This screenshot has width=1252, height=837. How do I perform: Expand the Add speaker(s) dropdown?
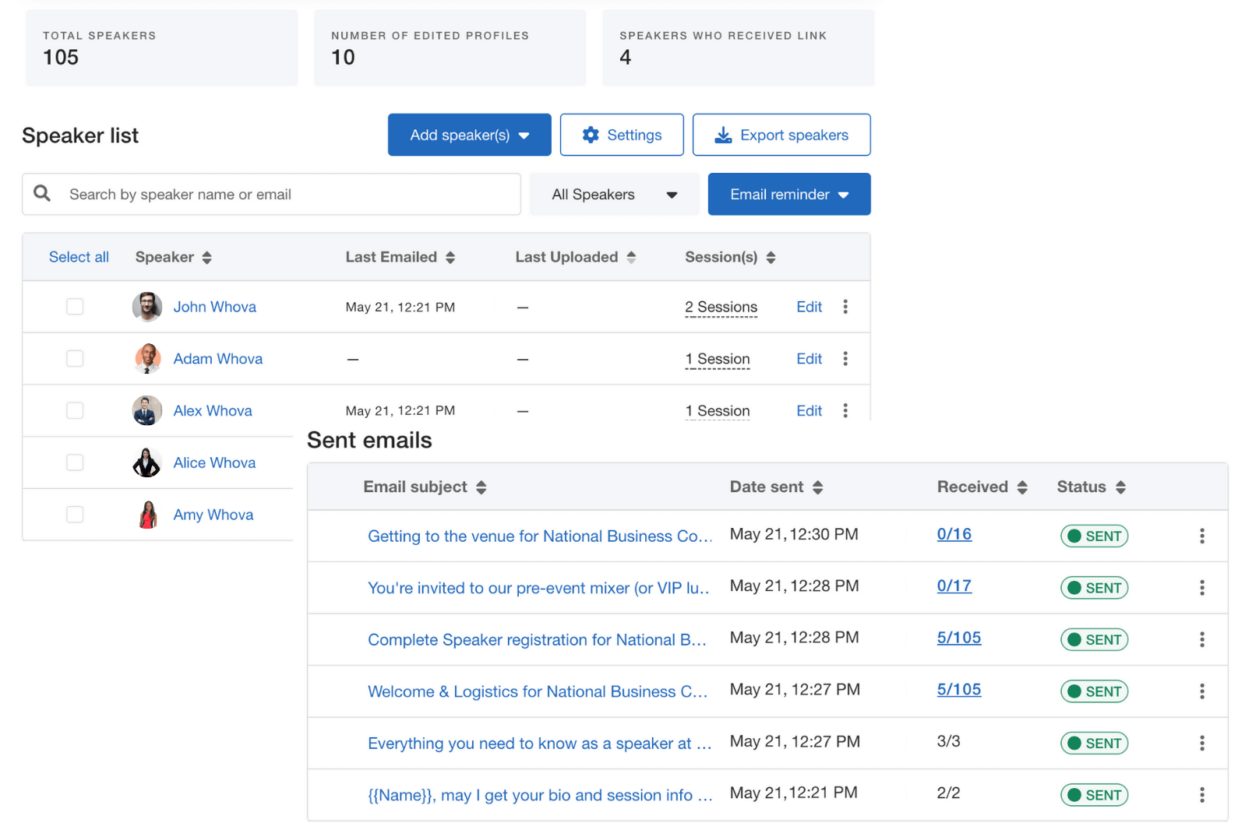469,135
